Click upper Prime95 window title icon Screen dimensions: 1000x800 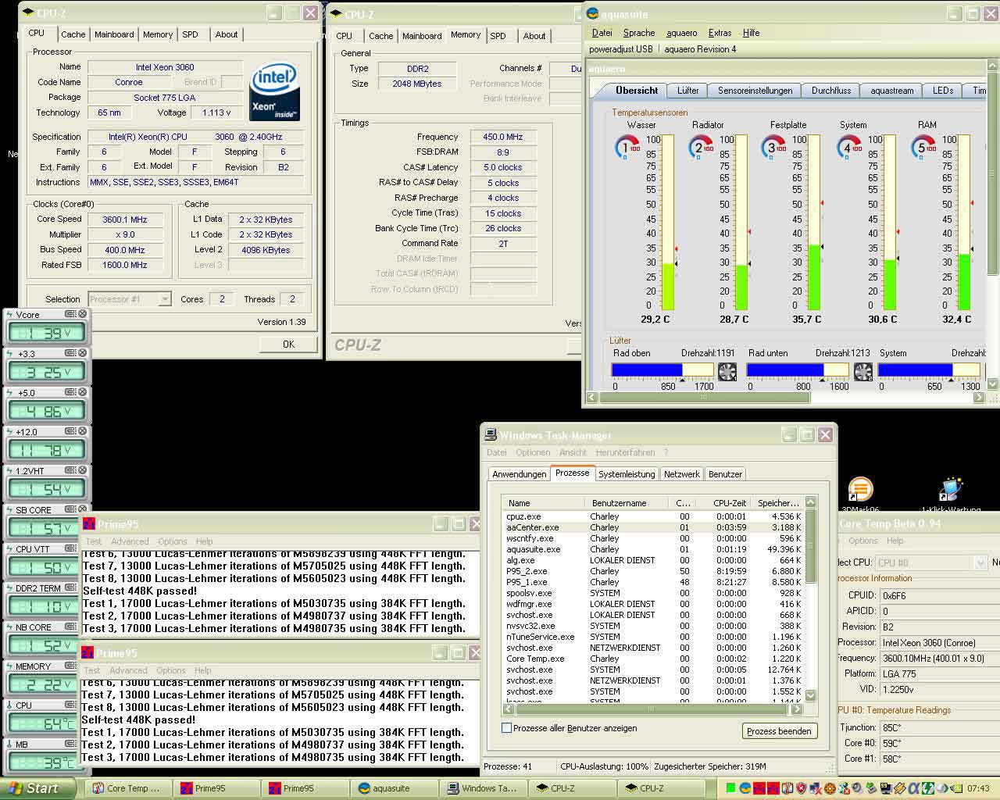click(88, 524)
